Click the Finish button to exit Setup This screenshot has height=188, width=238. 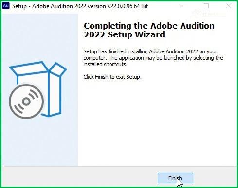(175, 178)
